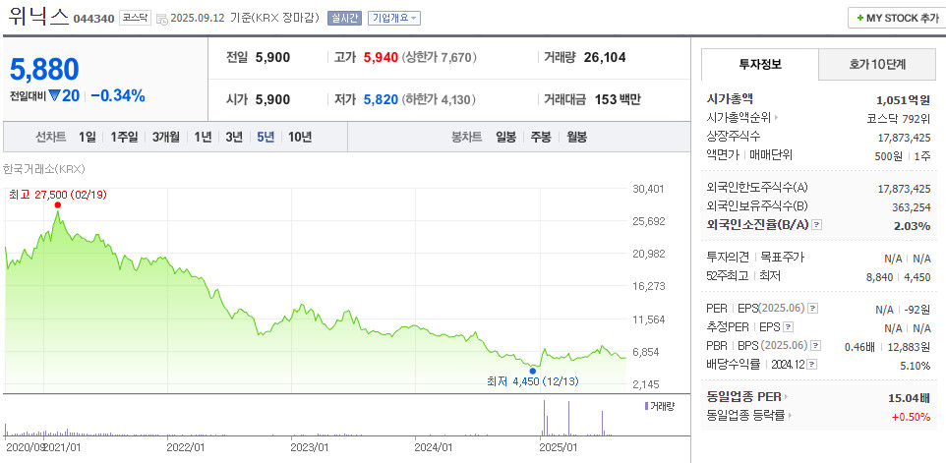Open the 동일업종 등락률 link
Viewport: 946px width, 463px height.
pyautogui.click(x=745, y=416)
